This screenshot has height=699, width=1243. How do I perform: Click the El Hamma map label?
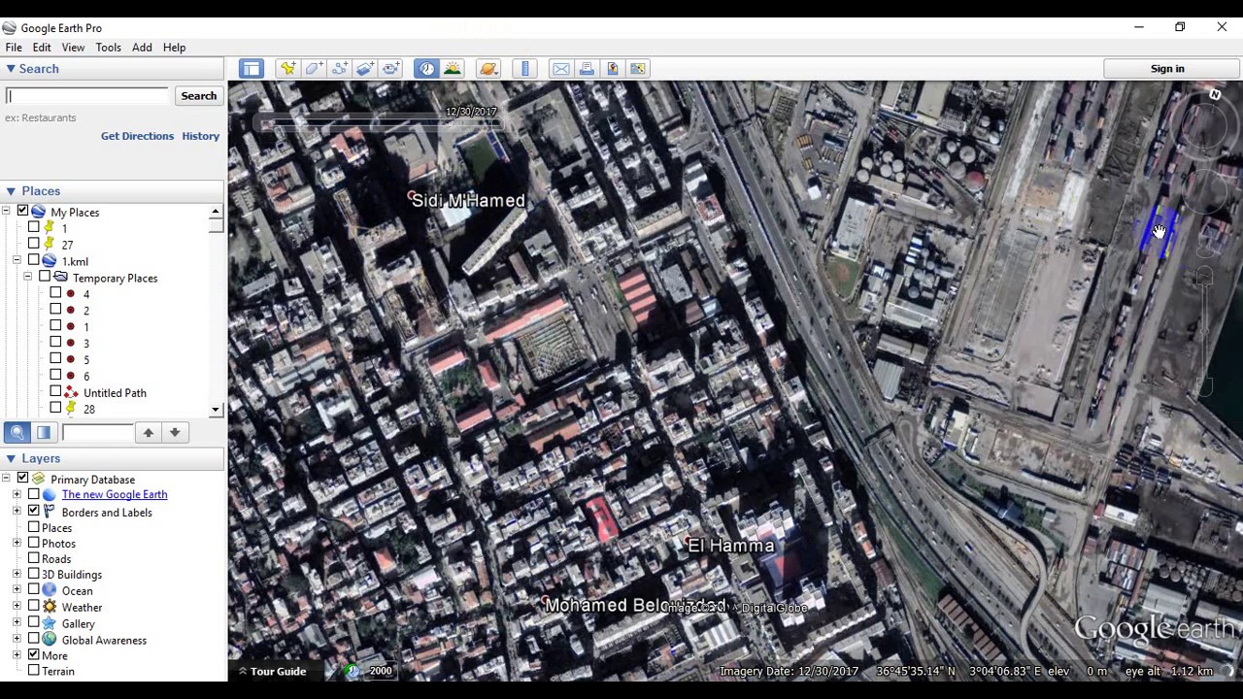coord(730,546)
